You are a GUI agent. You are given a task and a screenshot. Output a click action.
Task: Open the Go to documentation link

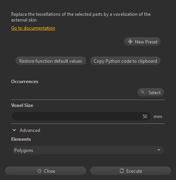(x=33, y=28)
